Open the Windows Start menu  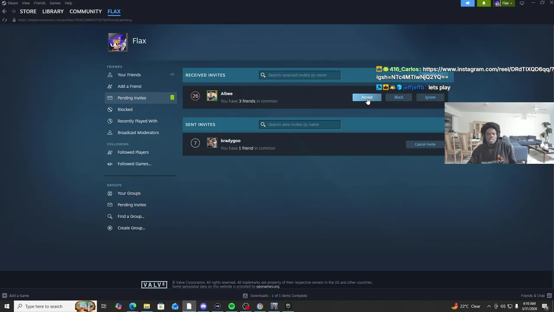coord(6,306)
